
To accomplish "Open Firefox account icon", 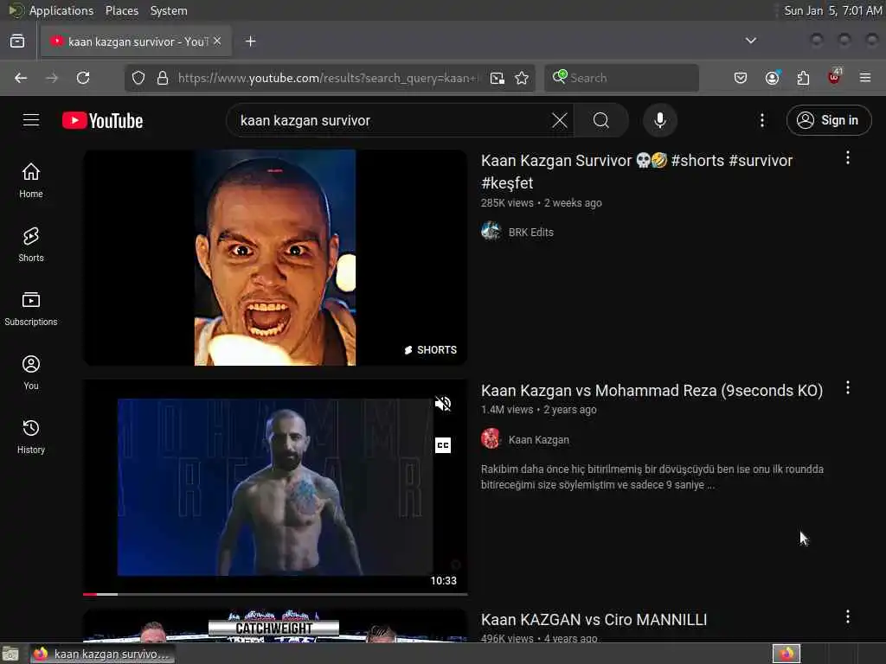I will 773,78.
